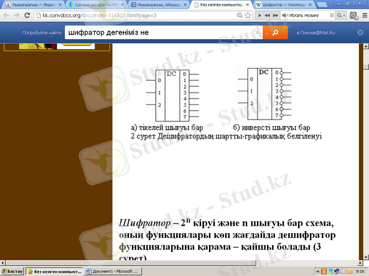Screen dimensions: 369x276
Task: Open the Chrome main menu
Action: [x=364, y=16]
